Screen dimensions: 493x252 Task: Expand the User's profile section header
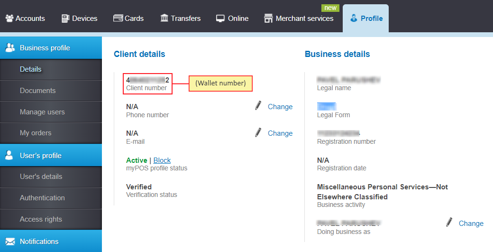[51, 155]
